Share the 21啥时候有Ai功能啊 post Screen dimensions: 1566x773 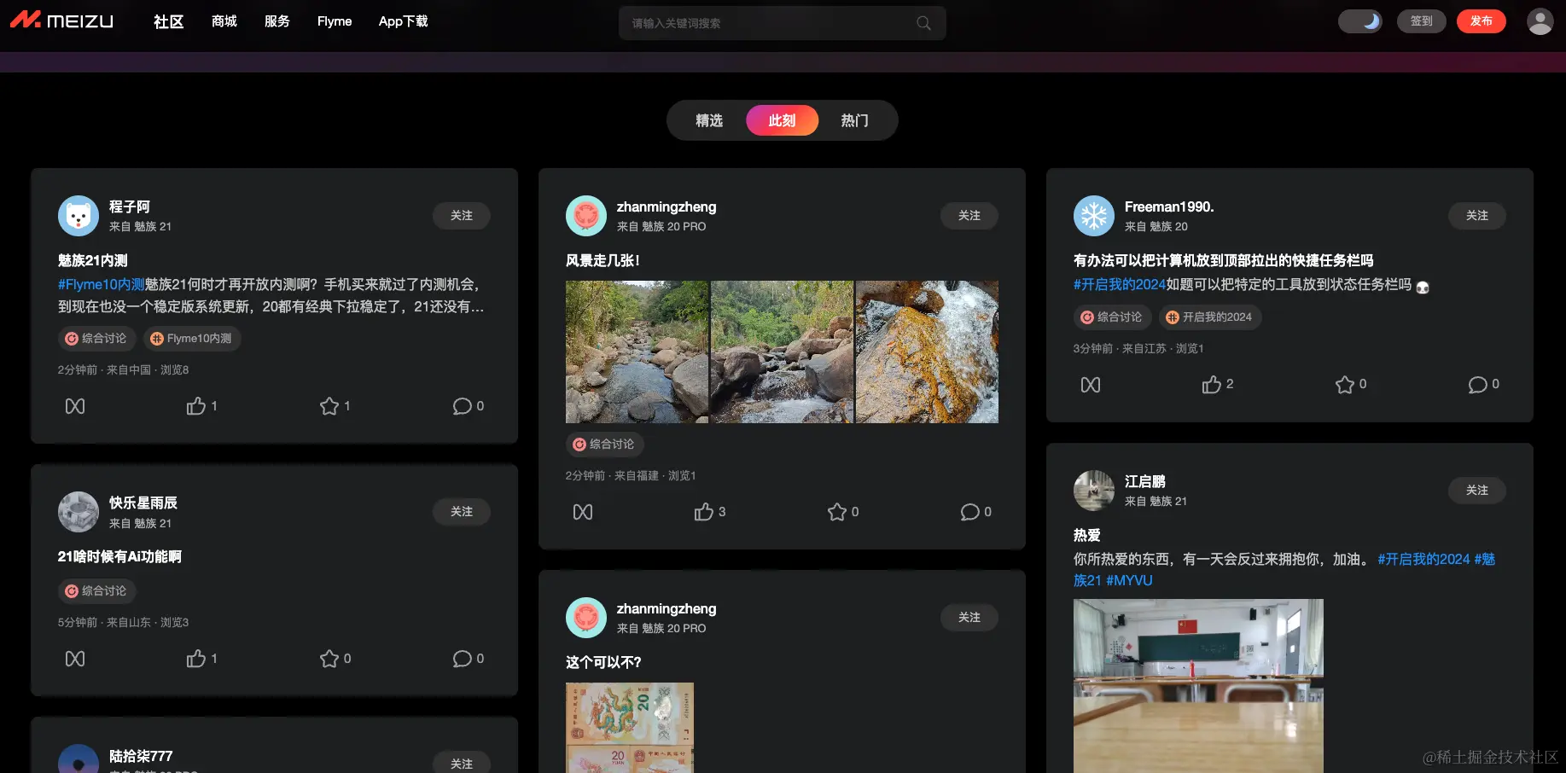(75, 659)
